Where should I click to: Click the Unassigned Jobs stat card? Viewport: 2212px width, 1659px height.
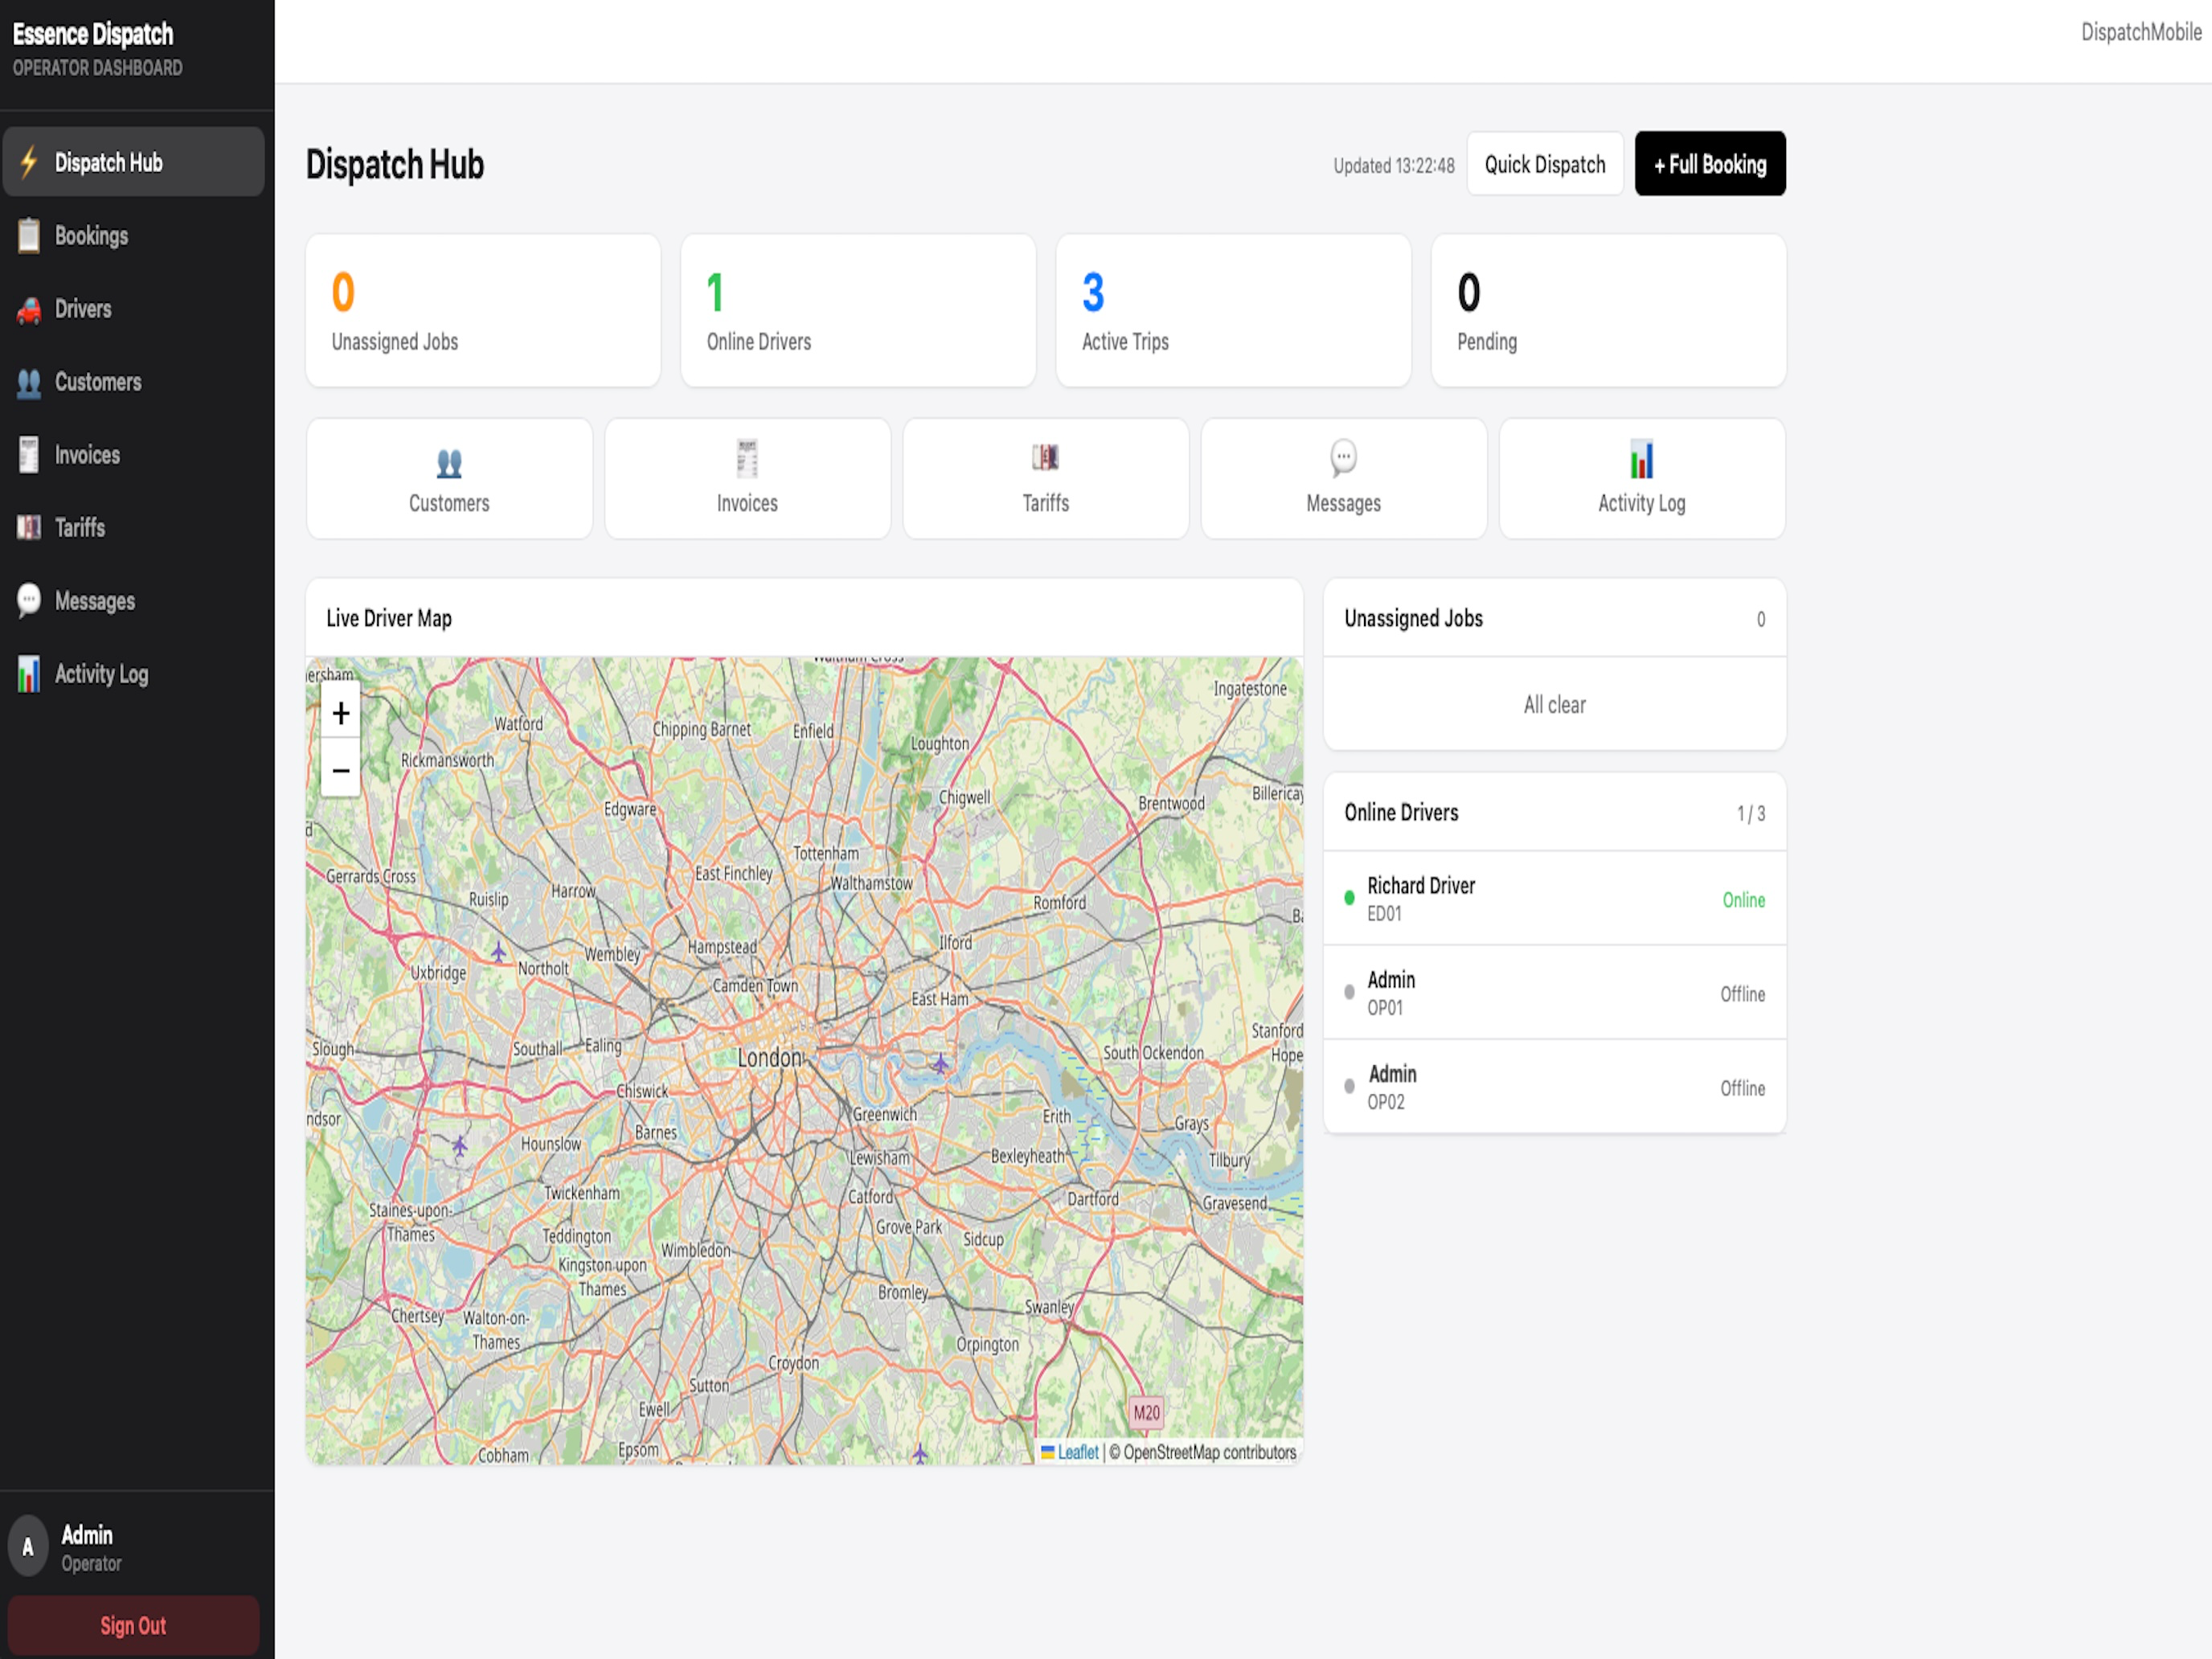point(483,311)
